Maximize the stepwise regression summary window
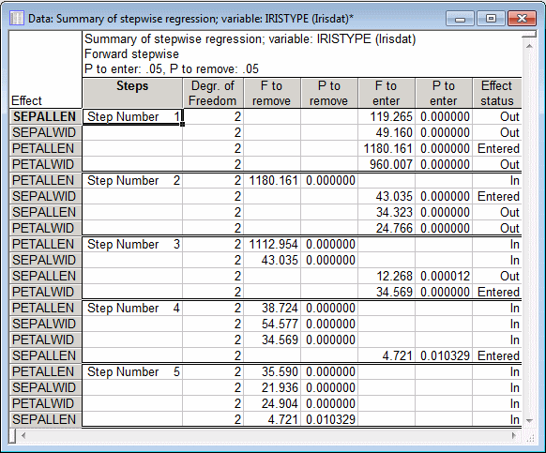 pyautogui.click(x=491, y=19)
